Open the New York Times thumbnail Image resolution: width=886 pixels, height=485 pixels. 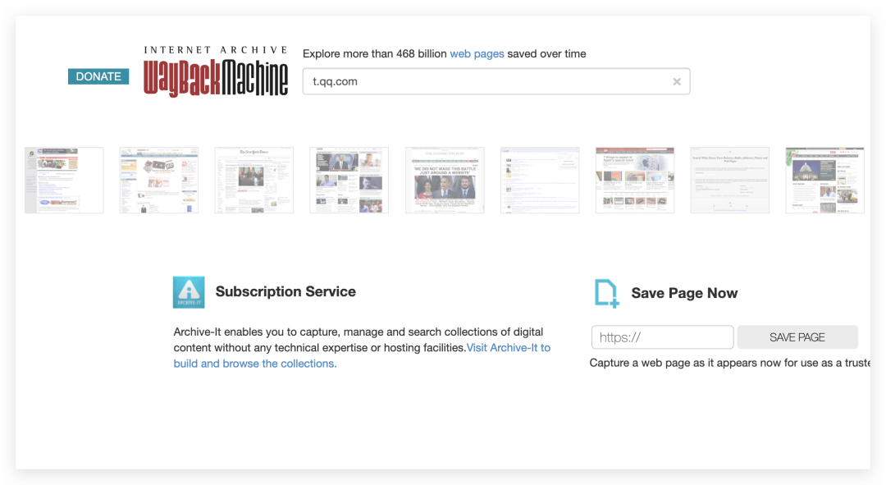(x=253, y=181)
